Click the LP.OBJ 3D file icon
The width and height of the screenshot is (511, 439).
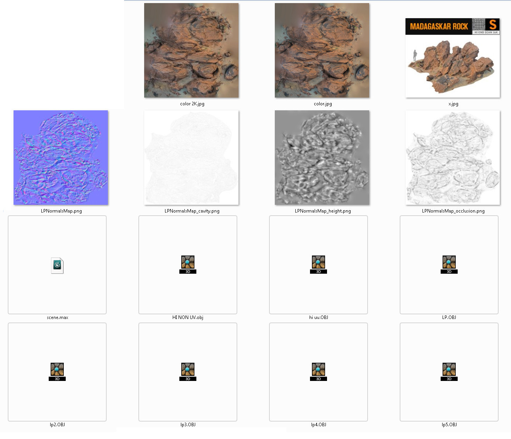click(449, 264)
